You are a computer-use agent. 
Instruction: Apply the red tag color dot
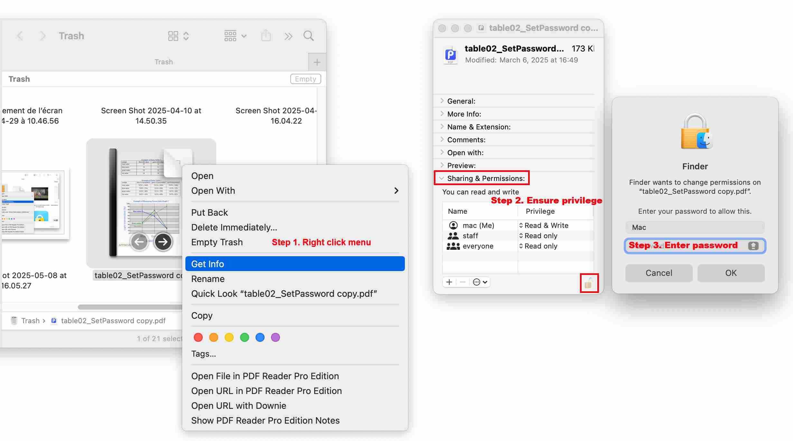[x=198, y=337]
